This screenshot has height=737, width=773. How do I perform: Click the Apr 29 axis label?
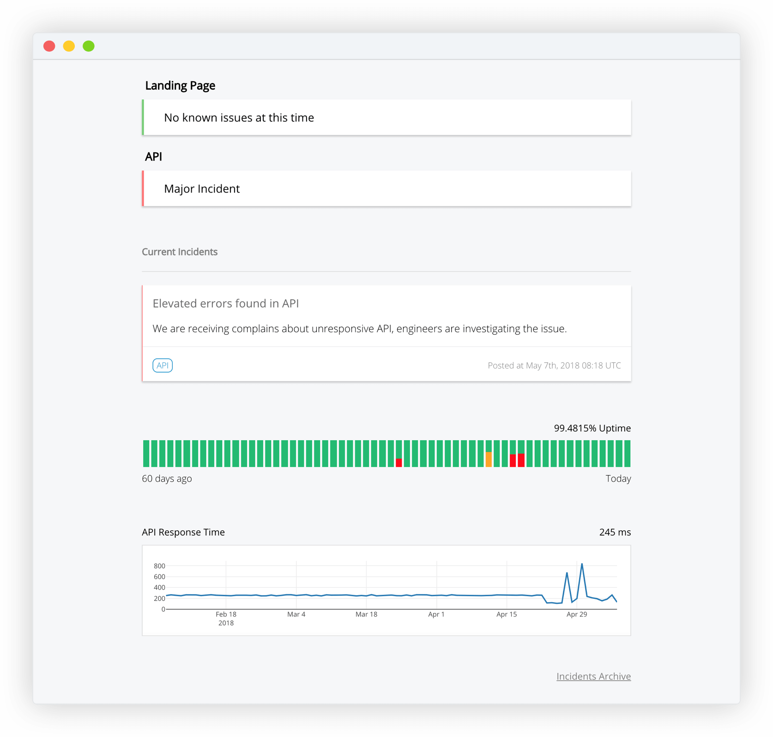[x=577, y=614]
